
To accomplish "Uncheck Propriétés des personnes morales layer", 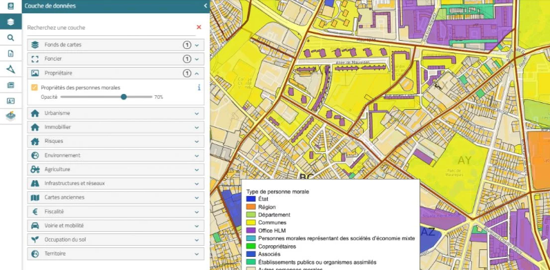I will [35, 88].
